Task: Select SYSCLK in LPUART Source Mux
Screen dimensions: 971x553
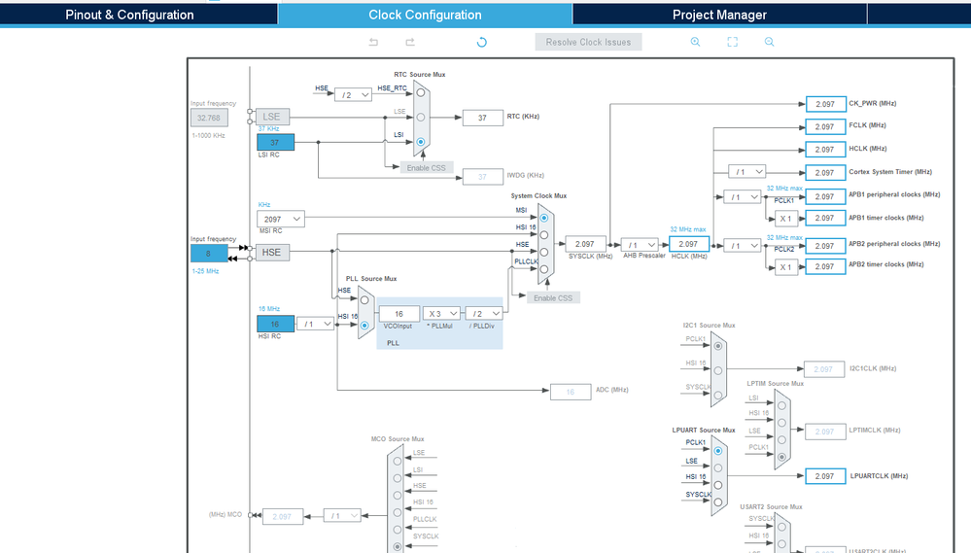Action: [717, 502]
